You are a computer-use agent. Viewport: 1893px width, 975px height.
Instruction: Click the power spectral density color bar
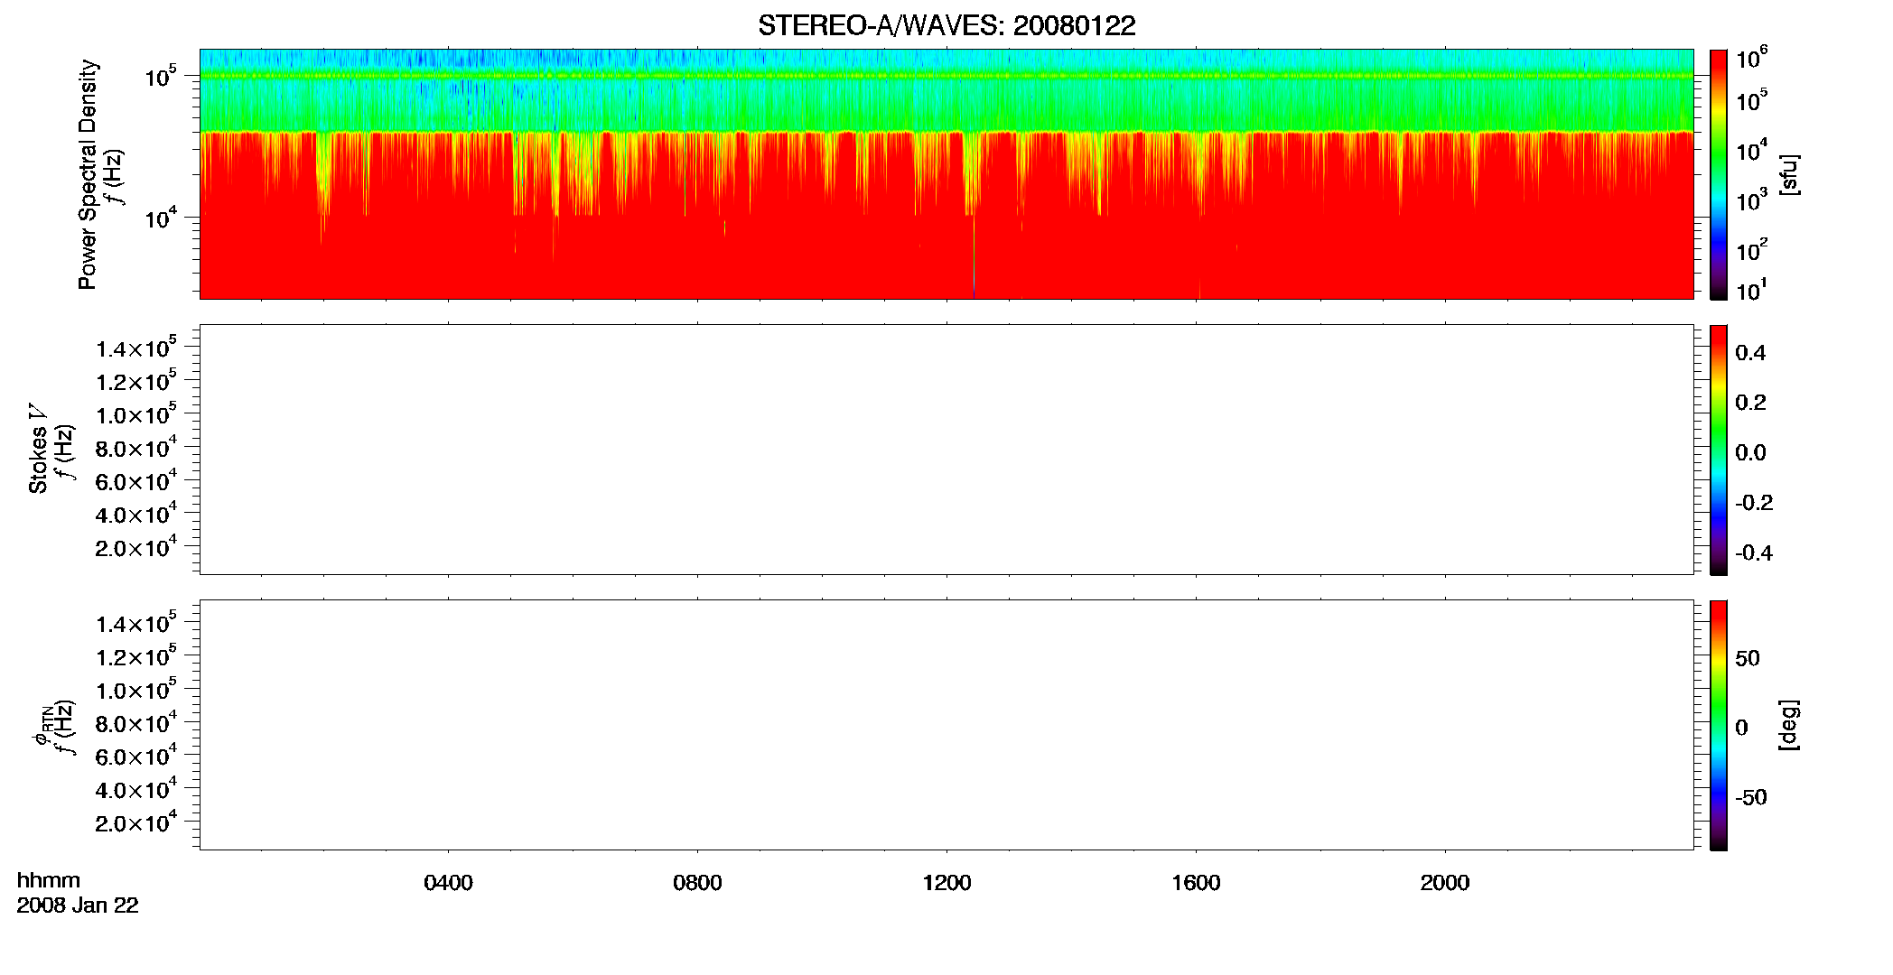tap(1719, 174)
